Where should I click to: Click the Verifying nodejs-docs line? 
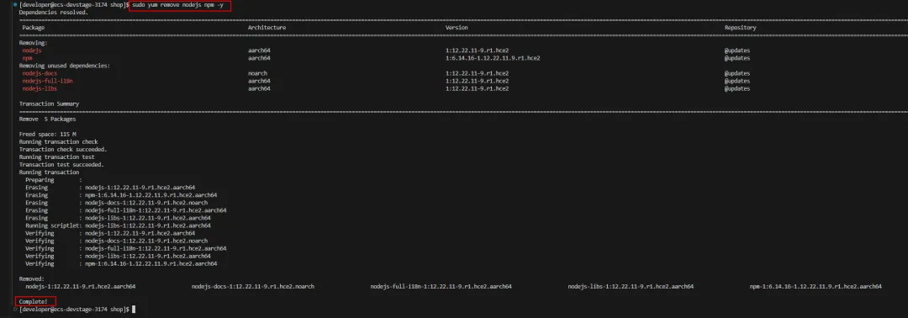click(116, 241)
